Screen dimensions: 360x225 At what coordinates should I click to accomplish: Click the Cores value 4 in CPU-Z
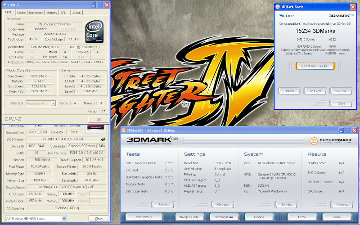(x=75, y=103)
